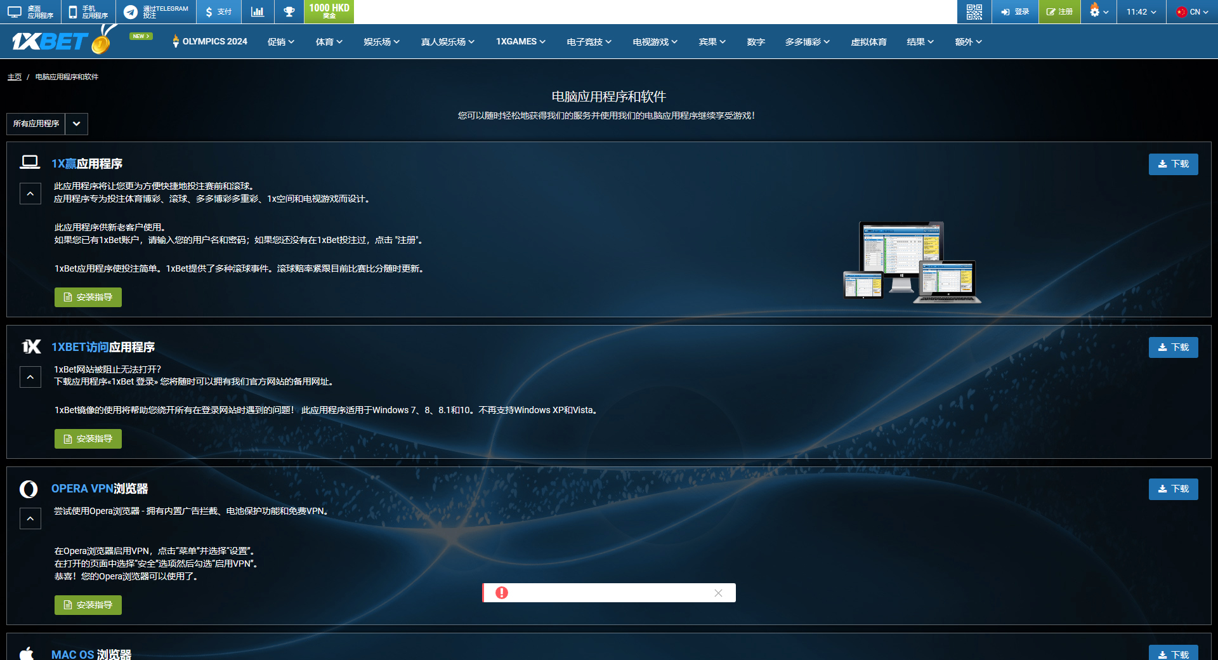
Task: Click the 主页 breadcrumb link
Action: coord(15,77)
